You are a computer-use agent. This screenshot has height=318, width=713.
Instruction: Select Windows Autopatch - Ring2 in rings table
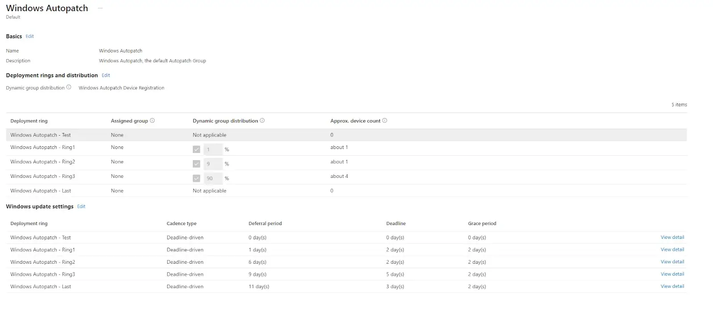click(346, 163)
